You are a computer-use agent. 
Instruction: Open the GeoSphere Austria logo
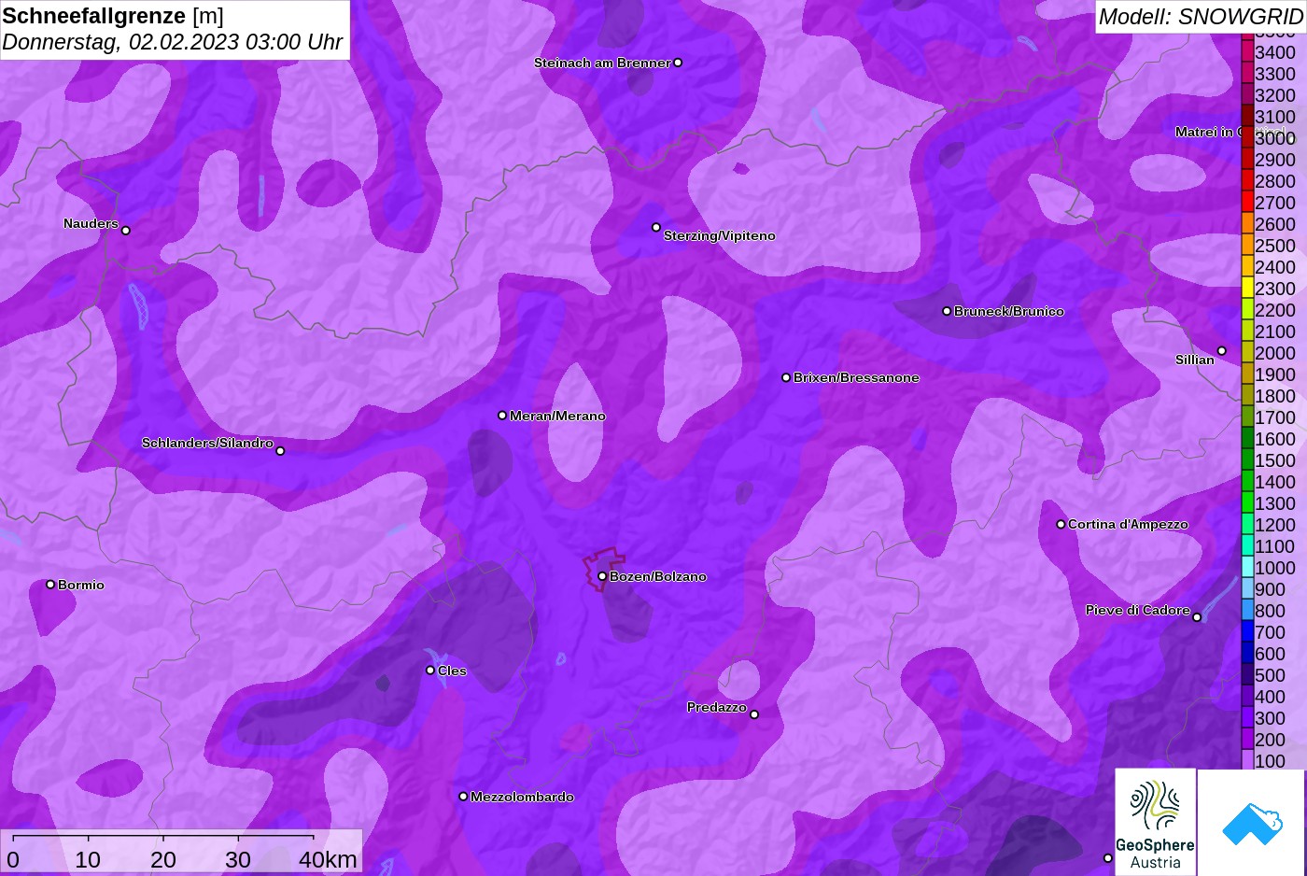coord(1156,822)
